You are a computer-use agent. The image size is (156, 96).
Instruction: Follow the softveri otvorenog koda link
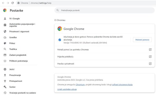pyautogui.click(x=122, y=85)
